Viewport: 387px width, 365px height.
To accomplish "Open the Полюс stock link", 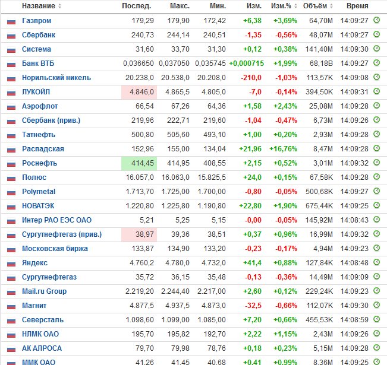I will [x=34, y=177].
